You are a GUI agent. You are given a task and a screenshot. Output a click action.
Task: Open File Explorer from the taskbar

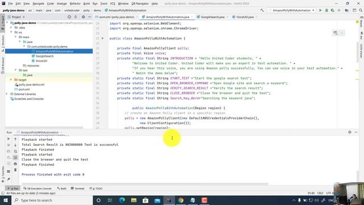pyautogui.click(x=134, y=200)
